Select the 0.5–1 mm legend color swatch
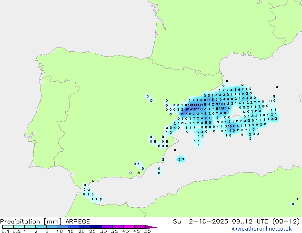This screenshot has height=233, width=302. click(x=19, y=227)
